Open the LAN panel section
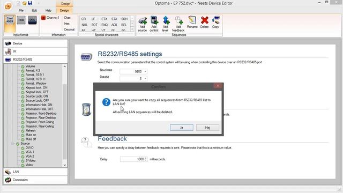 point(36,172)
